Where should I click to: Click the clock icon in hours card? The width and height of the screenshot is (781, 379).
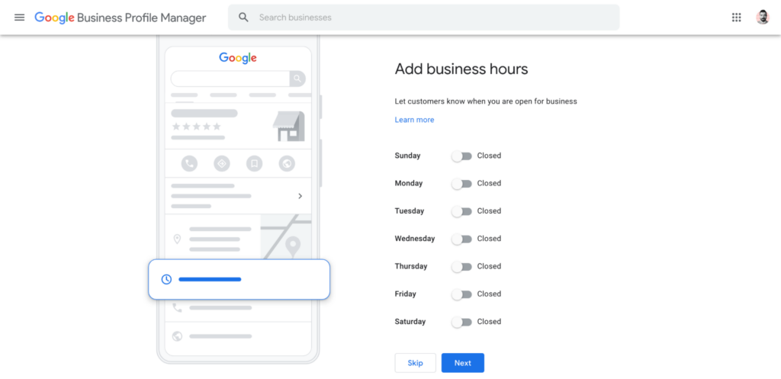click(x=166, y=279)
